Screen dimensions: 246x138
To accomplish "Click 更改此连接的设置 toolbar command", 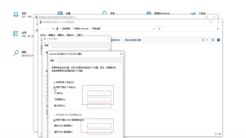I will point(133,40).
